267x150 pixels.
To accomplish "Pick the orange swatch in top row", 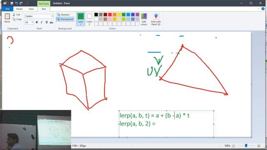I will click(x=115, y=15).
